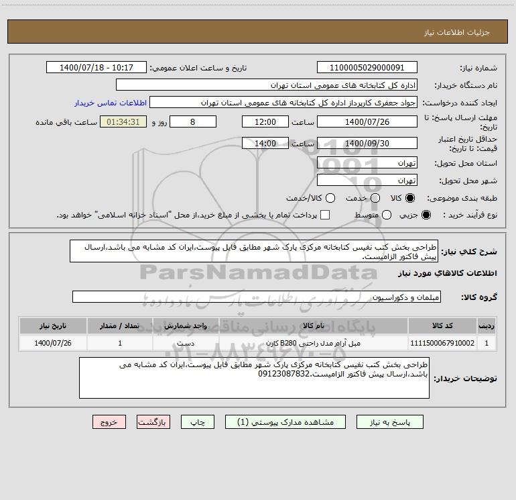Click the announcement date field 1400/07/18 - 10:17
This screenshot has height=500, width=516.
click(96, 68)
